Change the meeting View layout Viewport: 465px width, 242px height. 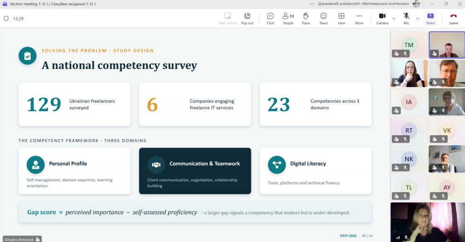pos(341,18)
